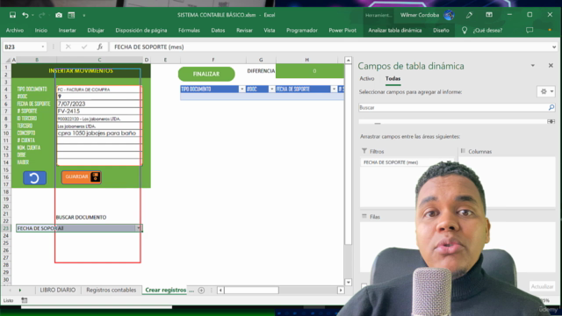Switch to the Insertar ribbon tab
Screen dimensions: 562x316
point(67,31)
